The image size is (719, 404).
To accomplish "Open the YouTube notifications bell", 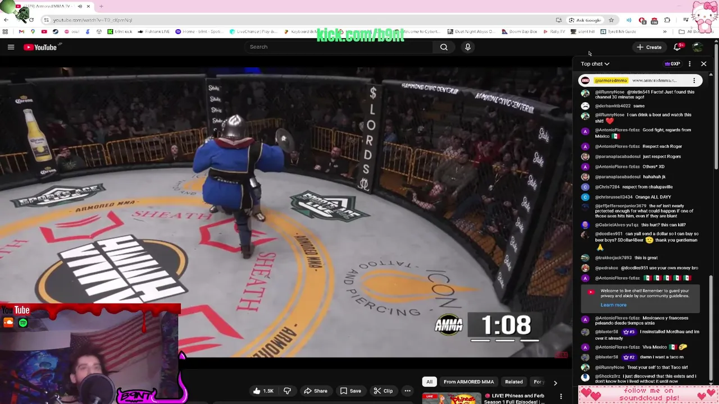I will click(x=678, y=47).
